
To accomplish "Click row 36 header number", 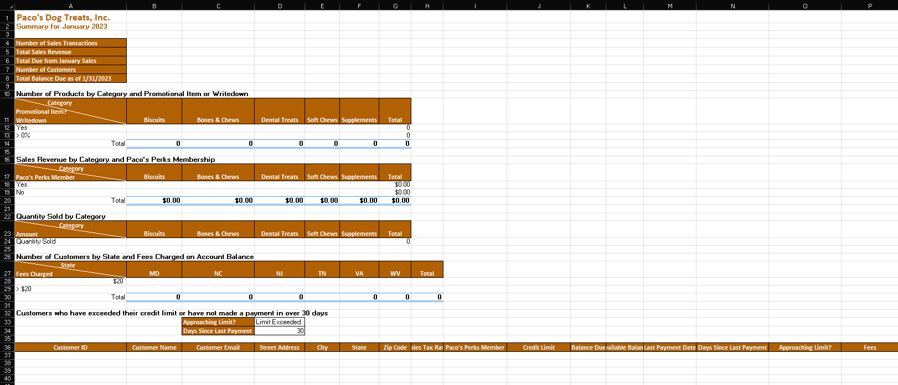I will [7, 347].
